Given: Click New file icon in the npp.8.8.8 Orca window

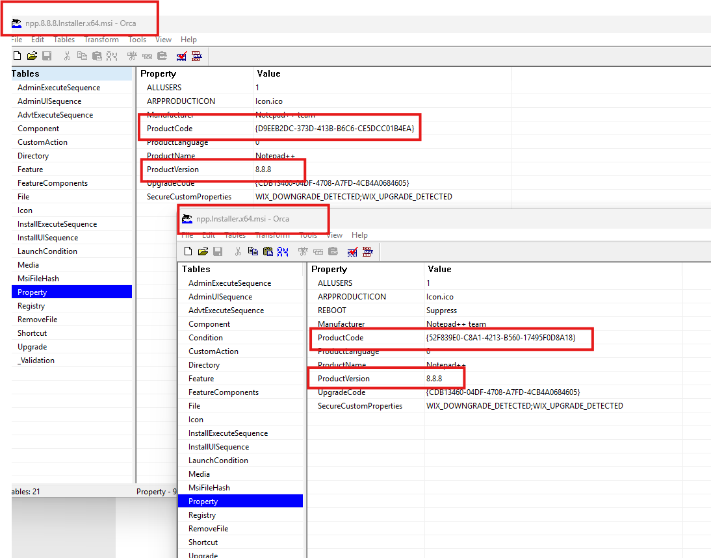Looking at the screenshot, I should (x=18, y=56).
